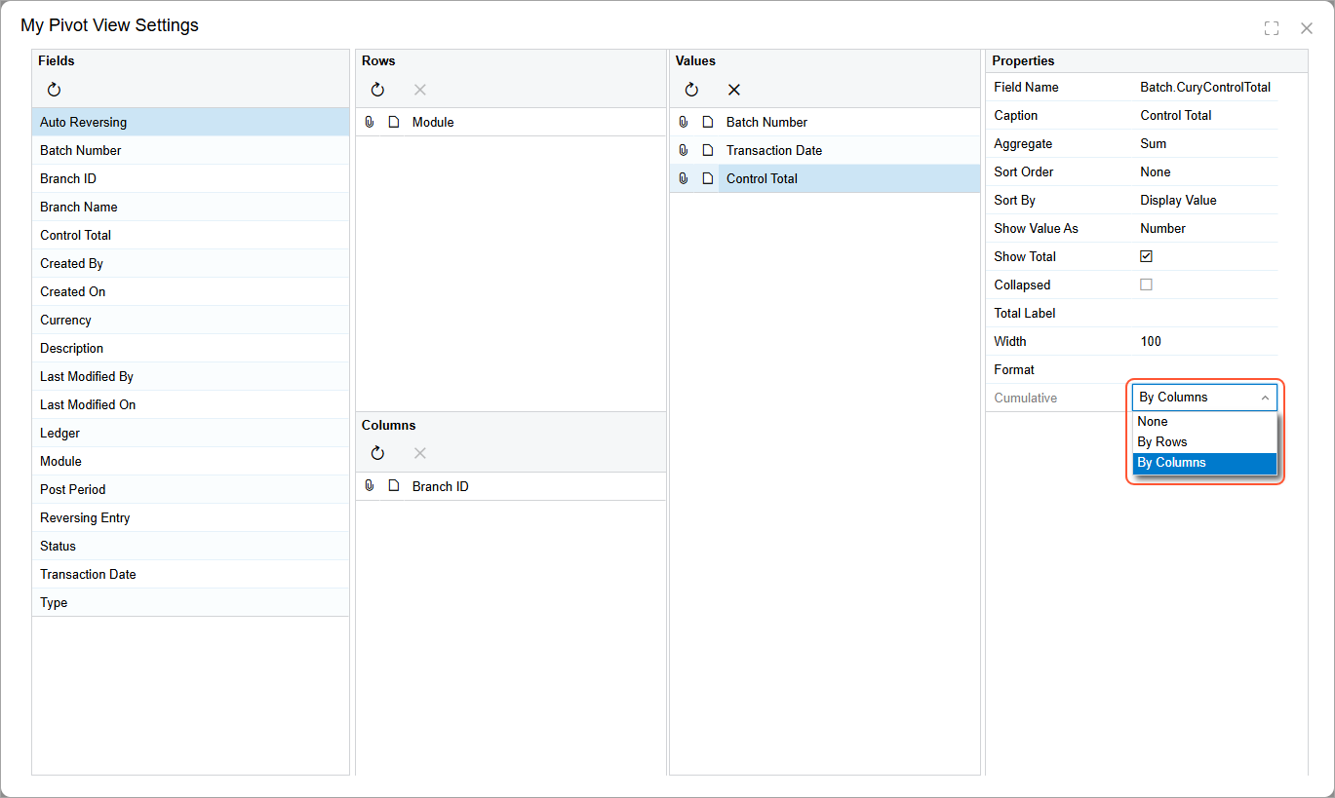Image resolution: width=1335 pixels, height=798 pixels.
Task: Select Post Period field
Action: (x=190, y=489)
